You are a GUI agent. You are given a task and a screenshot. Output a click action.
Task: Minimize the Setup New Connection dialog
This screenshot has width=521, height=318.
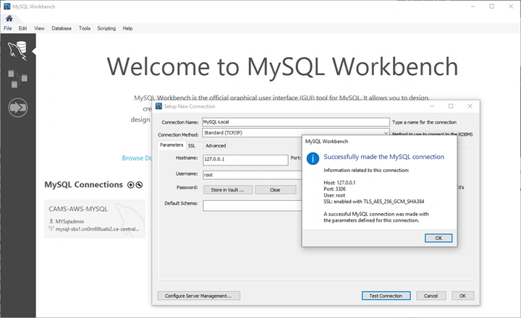432,106
